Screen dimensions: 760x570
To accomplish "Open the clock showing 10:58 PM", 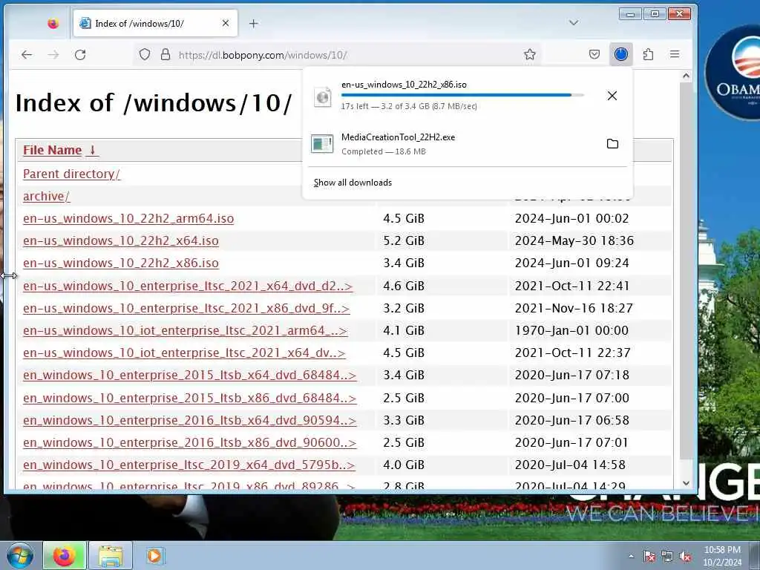I will click(722, 556).
